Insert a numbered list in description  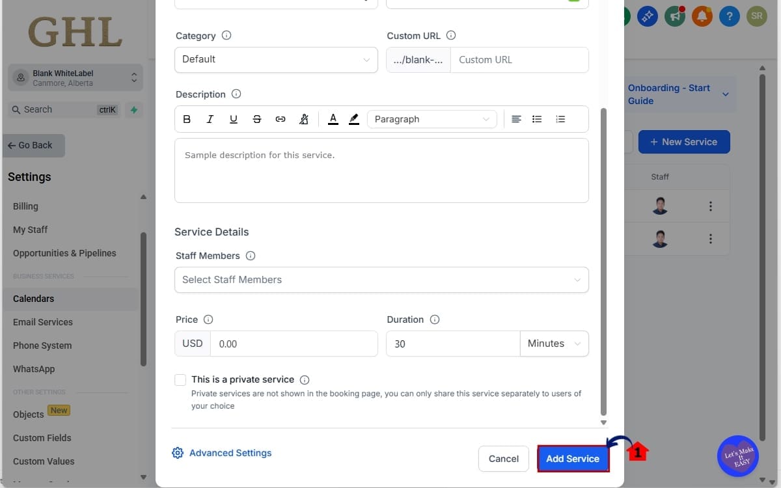click(x=560, y=119)
